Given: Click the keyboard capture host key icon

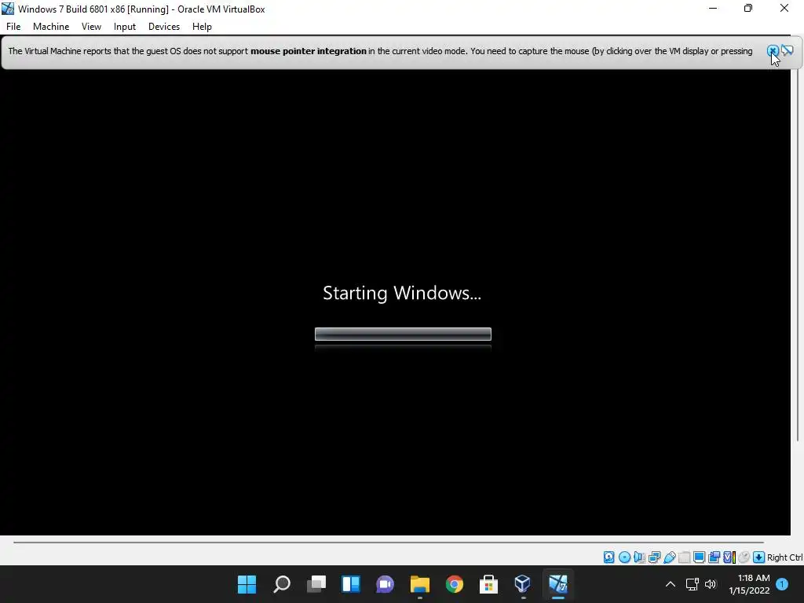Looking at the screenshot, I should [759, 557].
